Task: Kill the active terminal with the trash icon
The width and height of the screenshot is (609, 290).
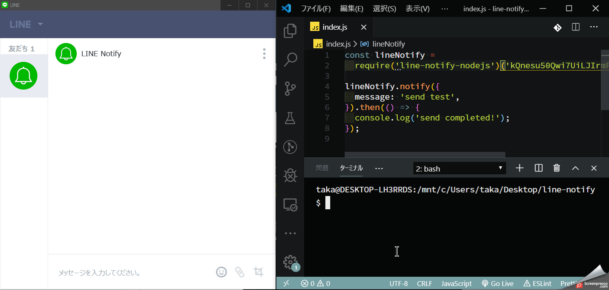Action: (556, 168)
